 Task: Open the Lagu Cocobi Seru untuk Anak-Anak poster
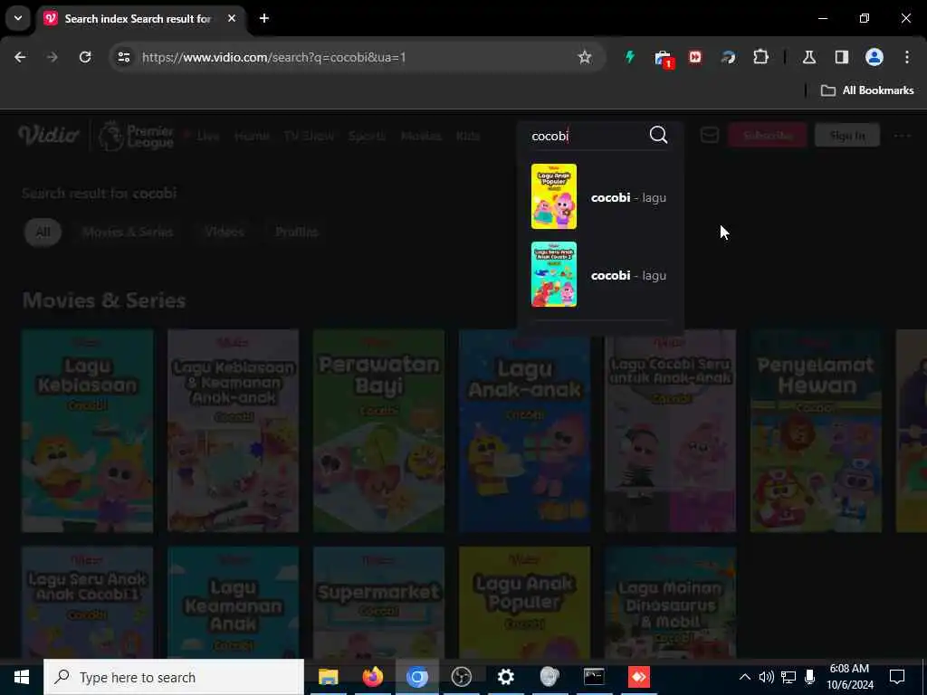[x=671, y=431]
